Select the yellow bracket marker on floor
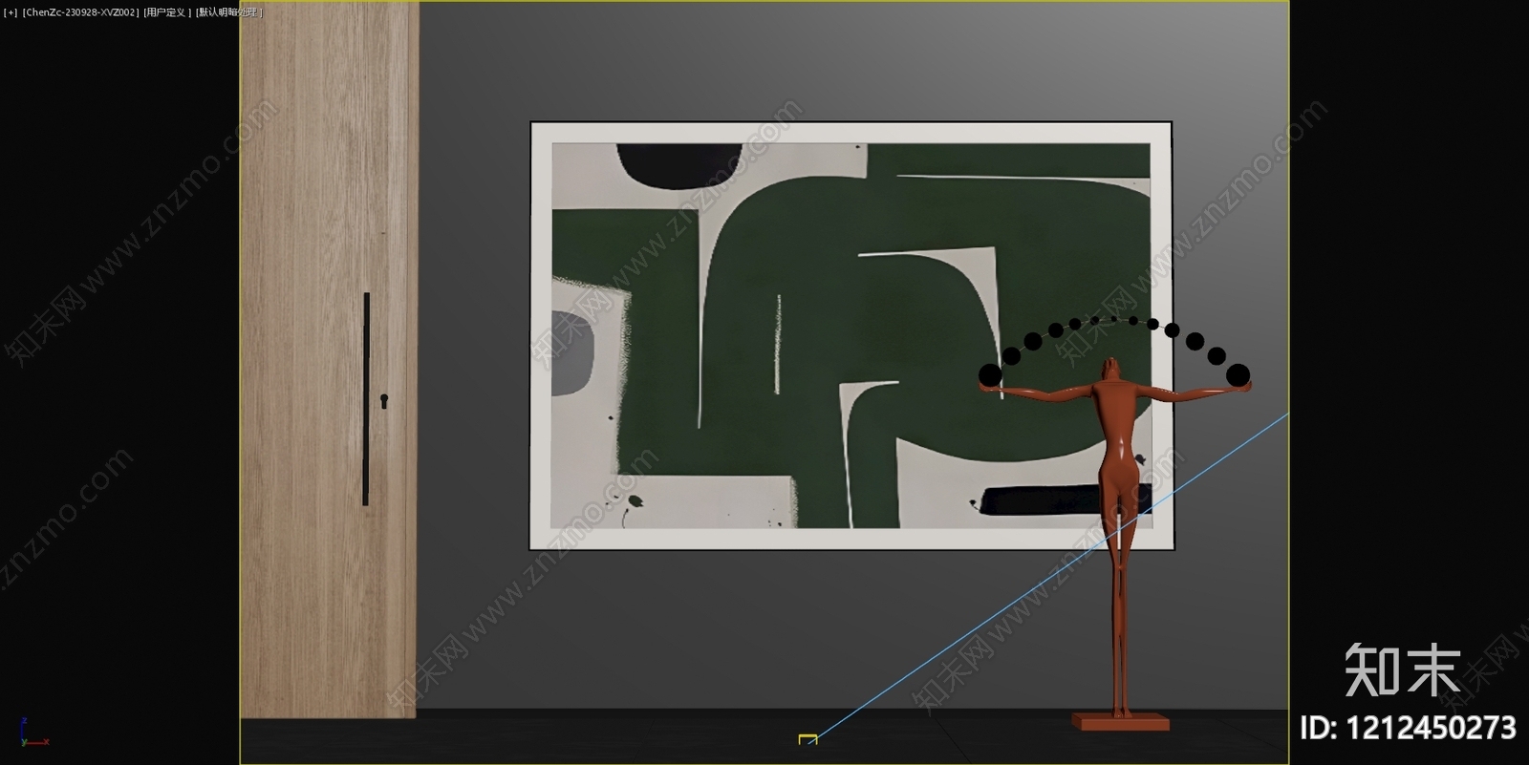The width and height of the screenshot is (1529, 765). [x=808, y=738]
